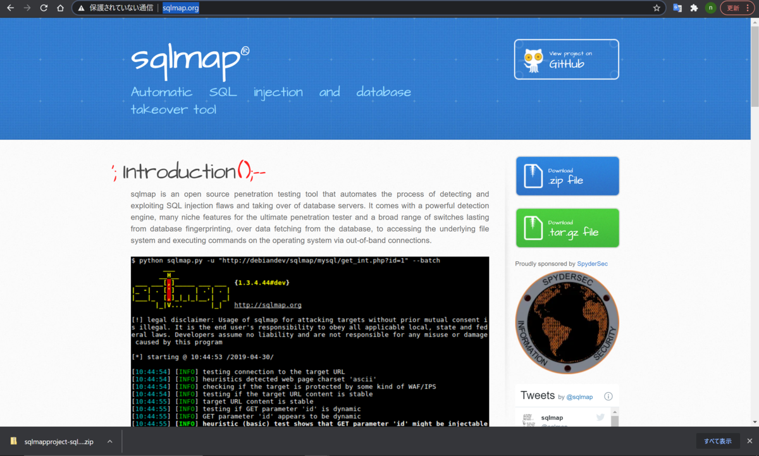Go back with the browser back arrow
The height and width of the screenshot is (456, 759).
coord(10,8)
